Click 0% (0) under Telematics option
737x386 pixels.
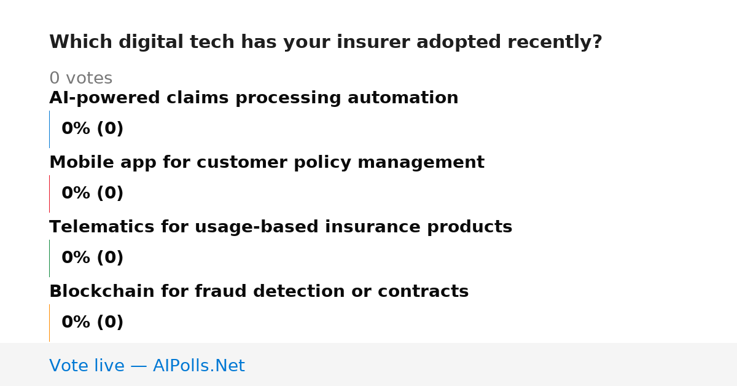tap(92, 258)
